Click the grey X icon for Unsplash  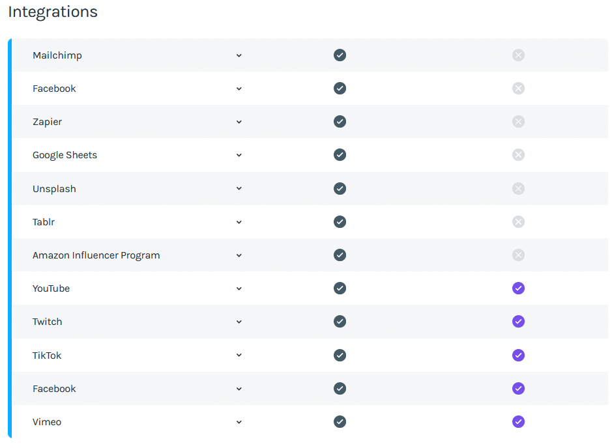(518, 188)
